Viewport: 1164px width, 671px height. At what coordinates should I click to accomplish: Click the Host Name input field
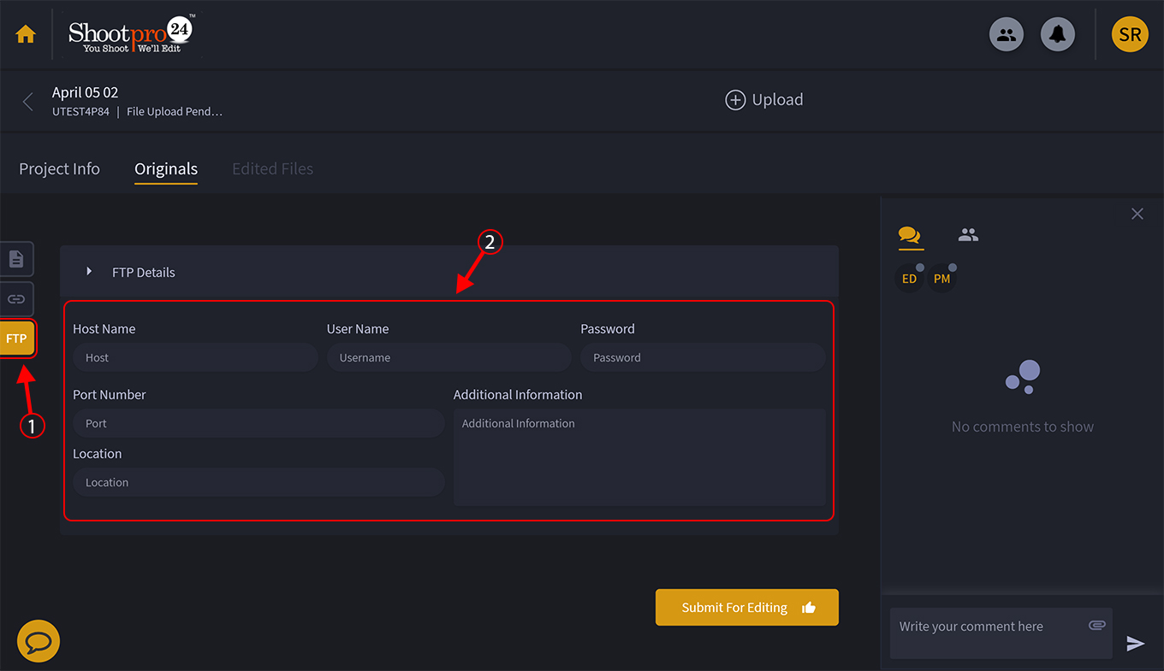[x=195, y=358]
